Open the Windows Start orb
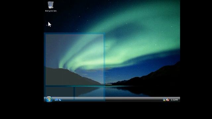Viewport: 212px width, 119px height. pyautogui.click(x=49, y=99)
